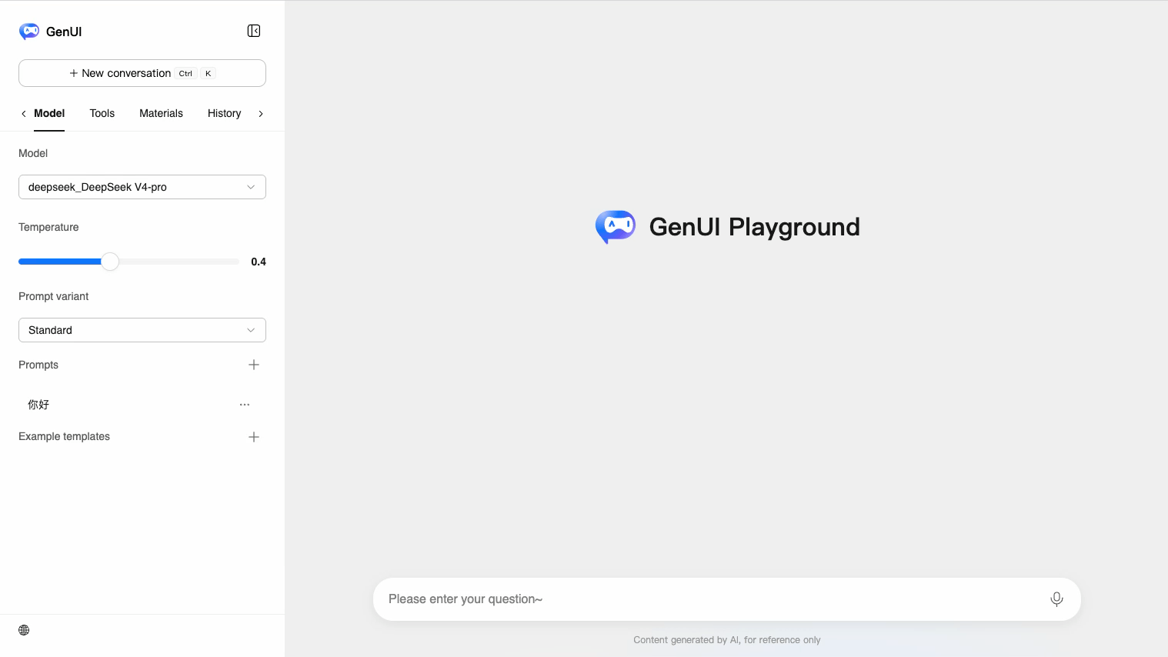
Task: Start voice input with microphone icon
Action: pos(1056,599)
